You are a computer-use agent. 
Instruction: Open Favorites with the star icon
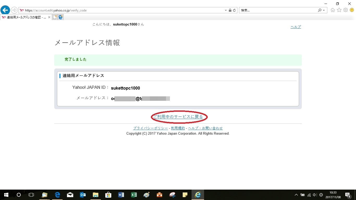point(339,10)
